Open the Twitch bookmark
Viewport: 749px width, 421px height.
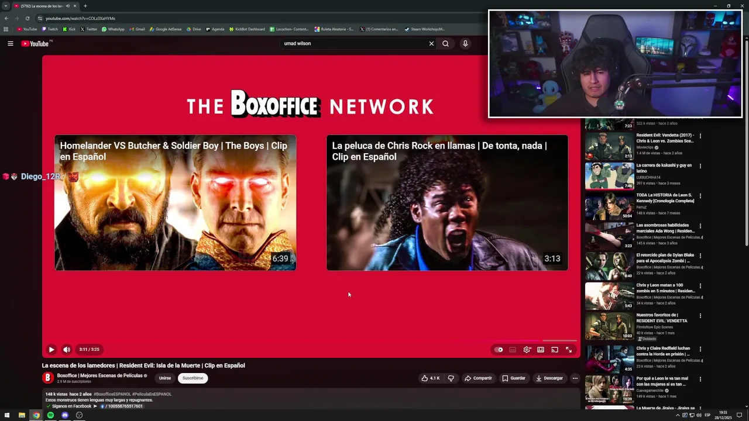(50, 29)
